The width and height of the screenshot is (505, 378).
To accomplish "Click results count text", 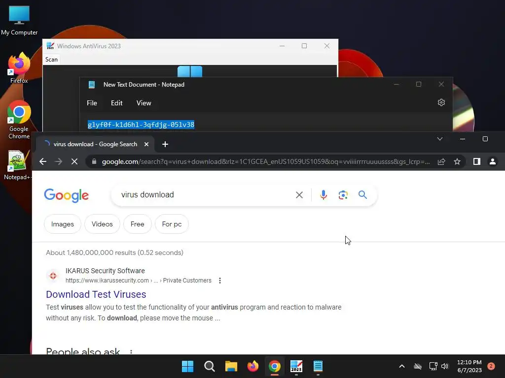I will (114, 252).
